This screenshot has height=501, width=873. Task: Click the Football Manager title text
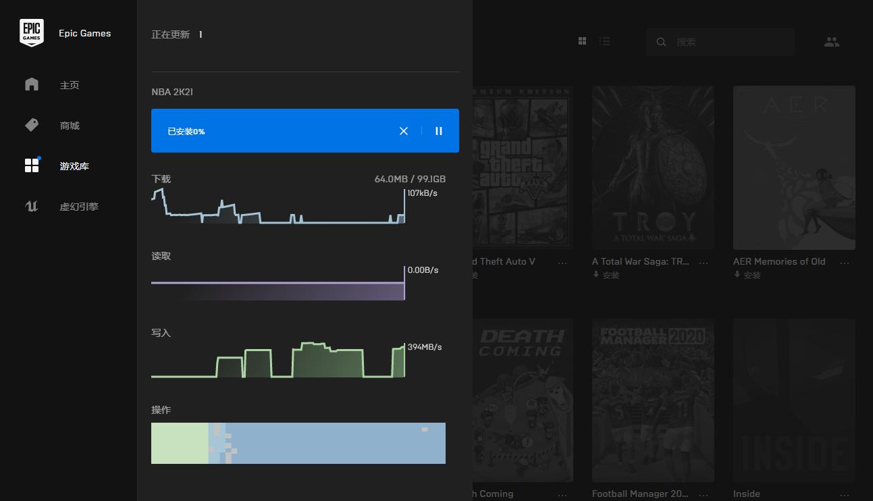pos(639,494)
